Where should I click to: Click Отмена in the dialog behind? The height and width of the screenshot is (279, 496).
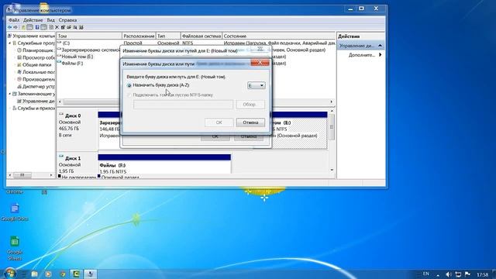tap(249, 137)
